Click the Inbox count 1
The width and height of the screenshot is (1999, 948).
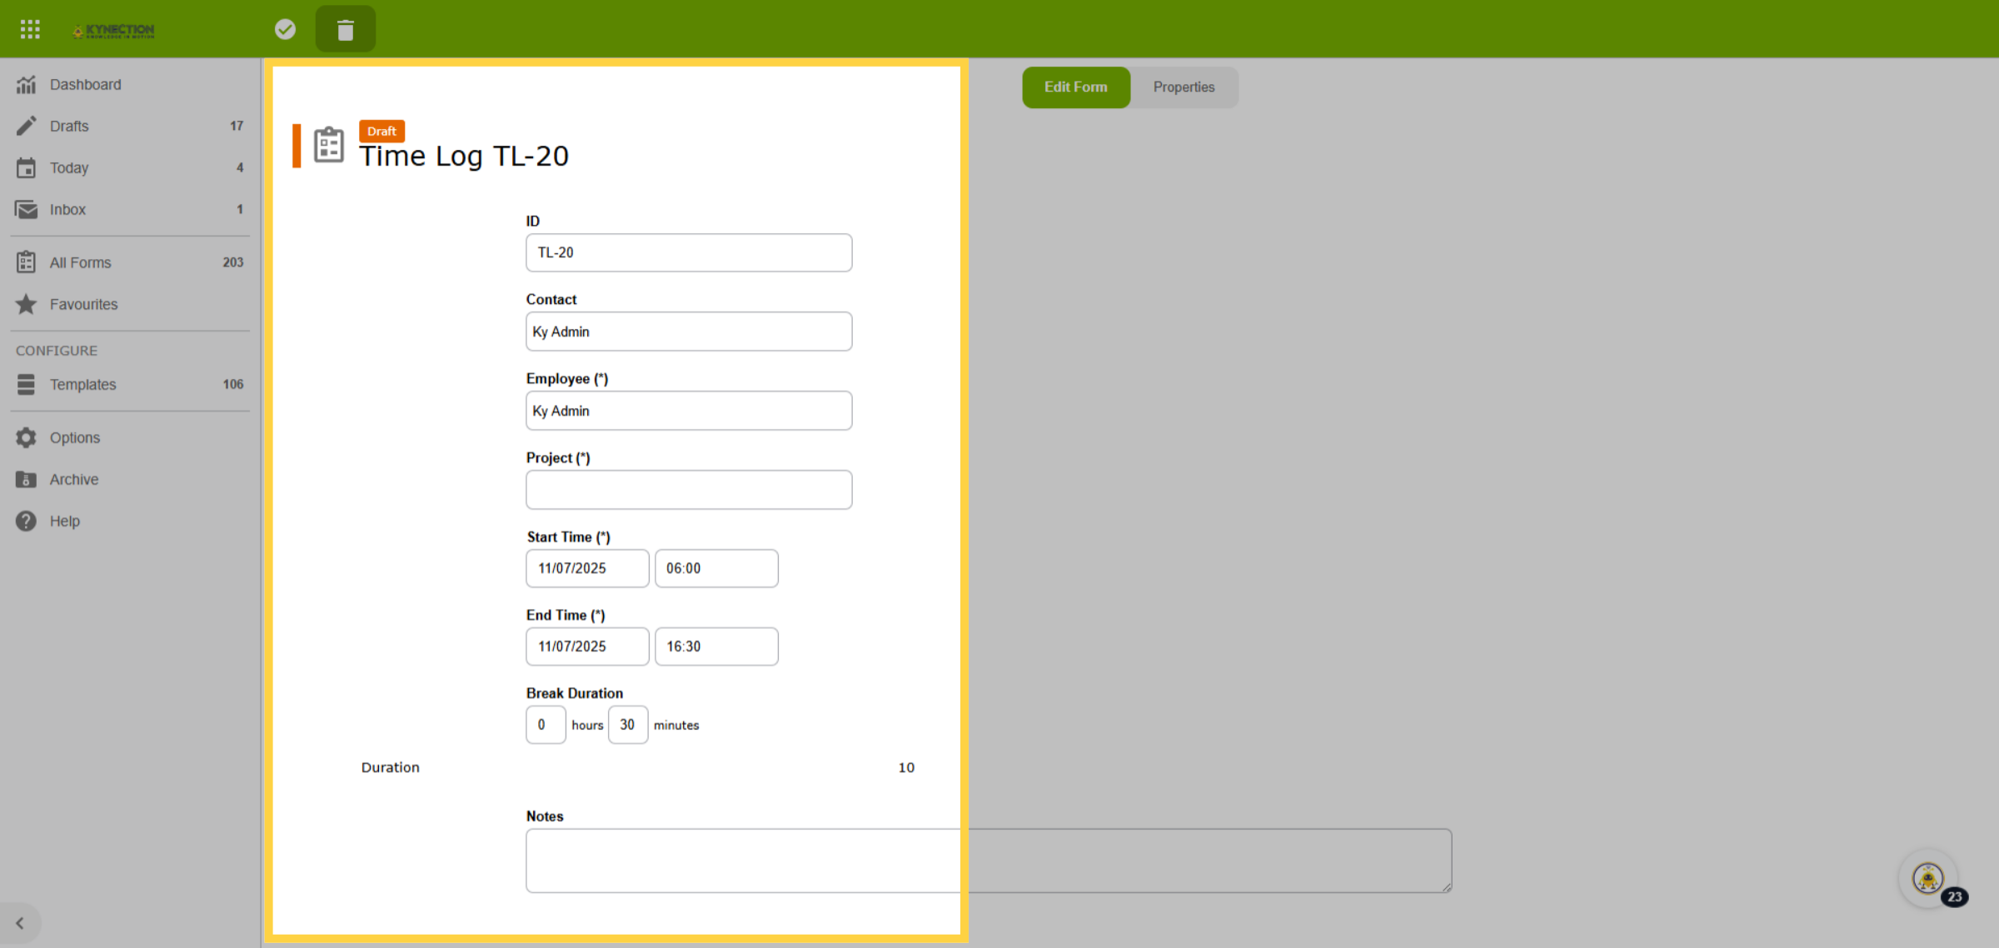click(240, 209)
